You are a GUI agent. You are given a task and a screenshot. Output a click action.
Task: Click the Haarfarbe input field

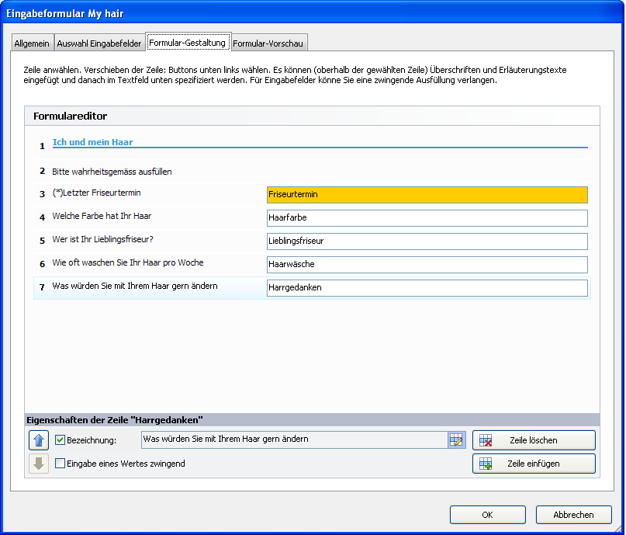427,217
